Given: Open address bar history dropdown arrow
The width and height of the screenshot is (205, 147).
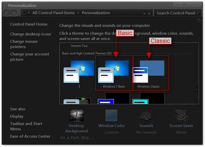Looking at the screenshot, I should click(x=144, y=14).
